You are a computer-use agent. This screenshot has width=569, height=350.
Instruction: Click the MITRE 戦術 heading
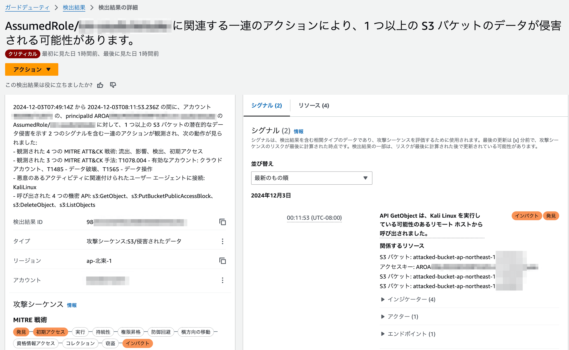[30, 320]
